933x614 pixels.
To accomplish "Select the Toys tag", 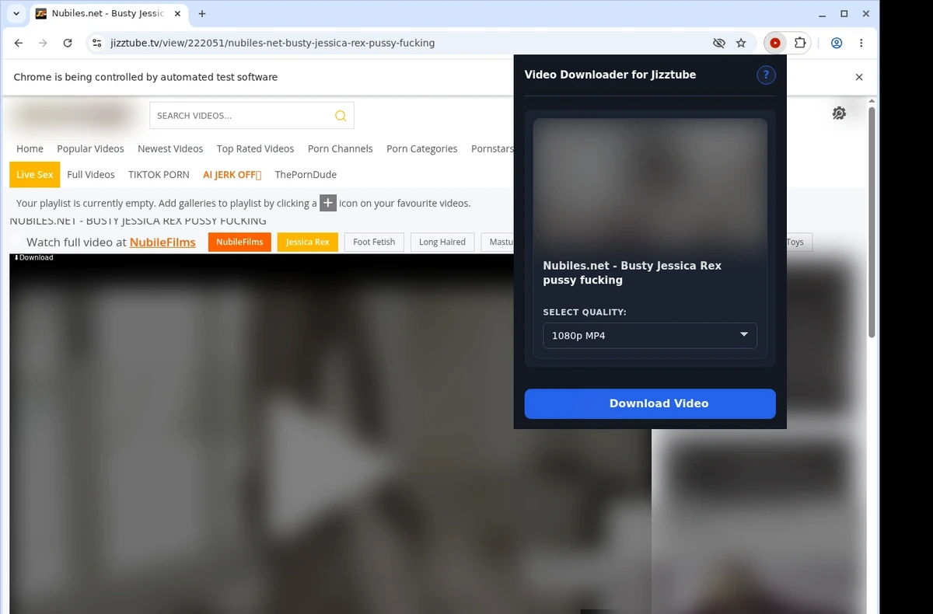I will [x=798, y=242].
